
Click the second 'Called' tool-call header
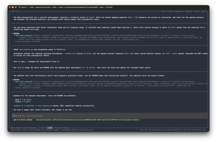tap(16, 80)
